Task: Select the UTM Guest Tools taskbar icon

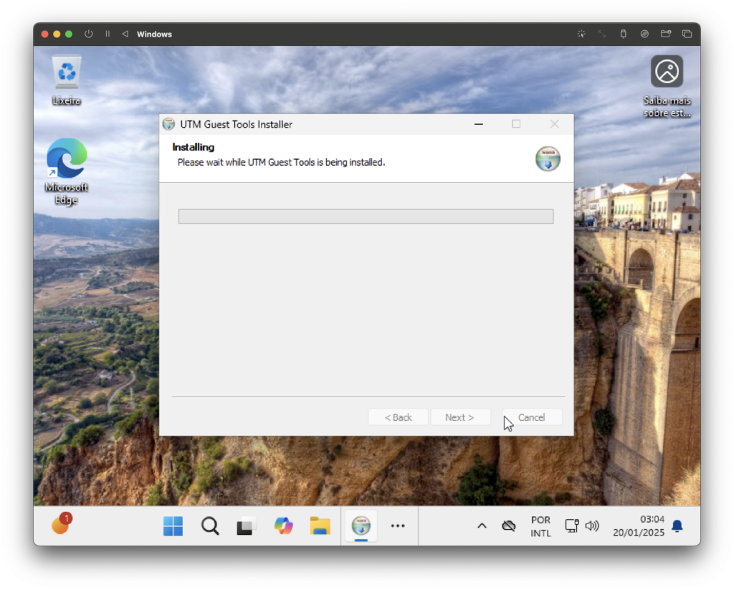Action: point(361,526)
